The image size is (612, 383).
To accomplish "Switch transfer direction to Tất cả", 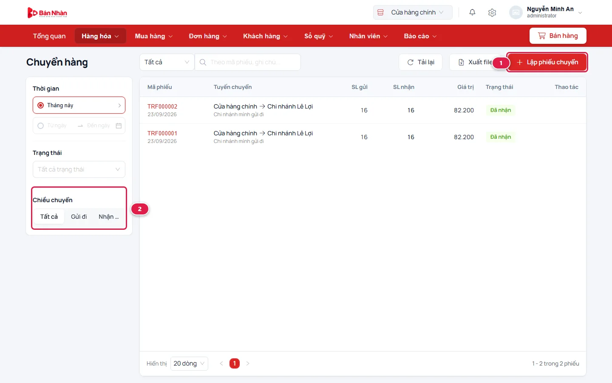I will pyautogui.click(x=49, y=217).
